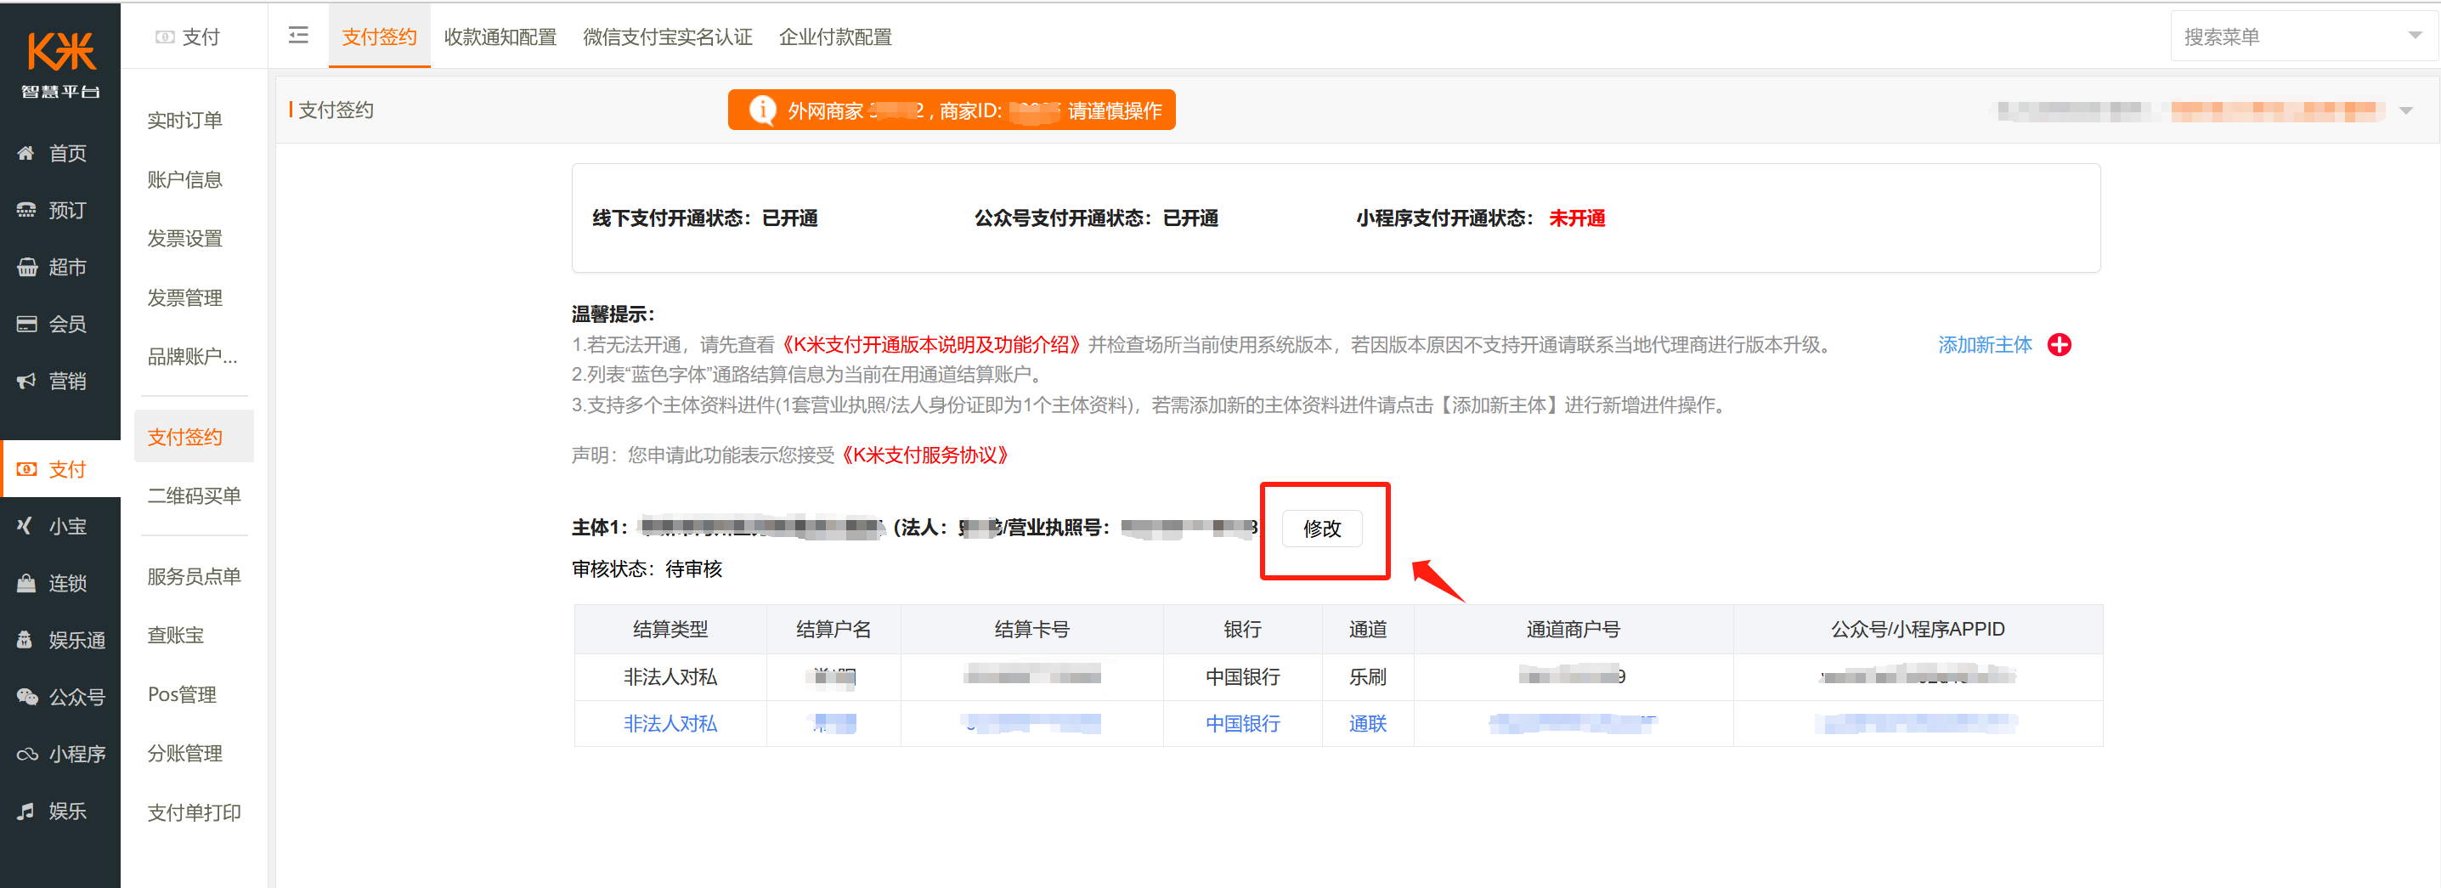This screenshot has height=888, width=2441.
Task: Click 公众号支付开通状态：已开通 text
Action: click(1096, 218)
